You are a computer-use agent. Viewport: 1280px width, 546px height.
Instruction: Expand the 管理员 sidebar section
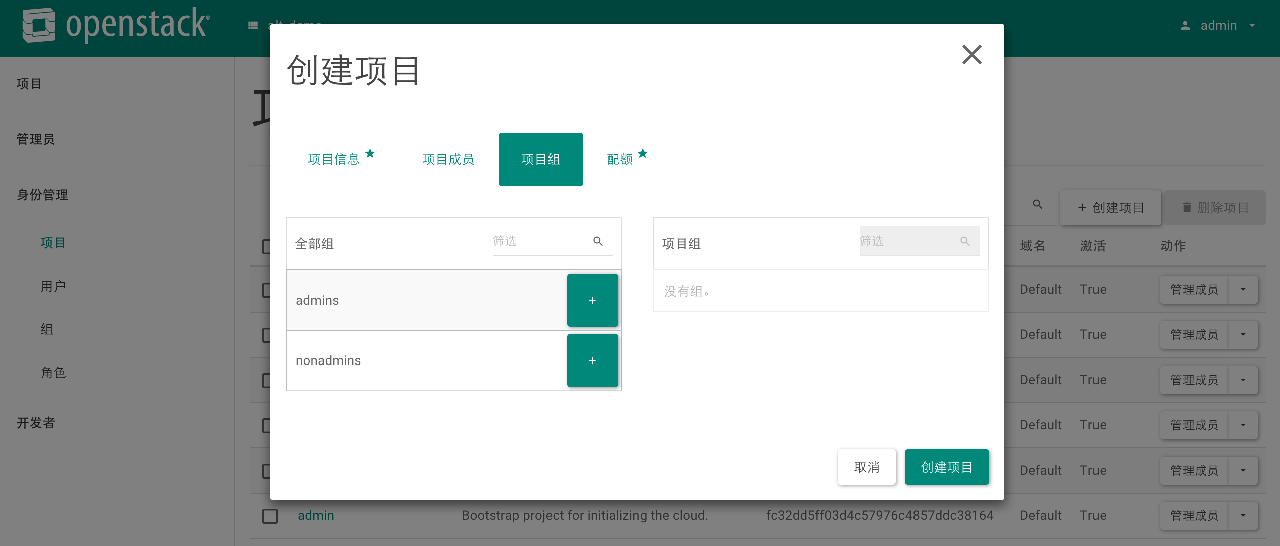click(x=36, y=139)
